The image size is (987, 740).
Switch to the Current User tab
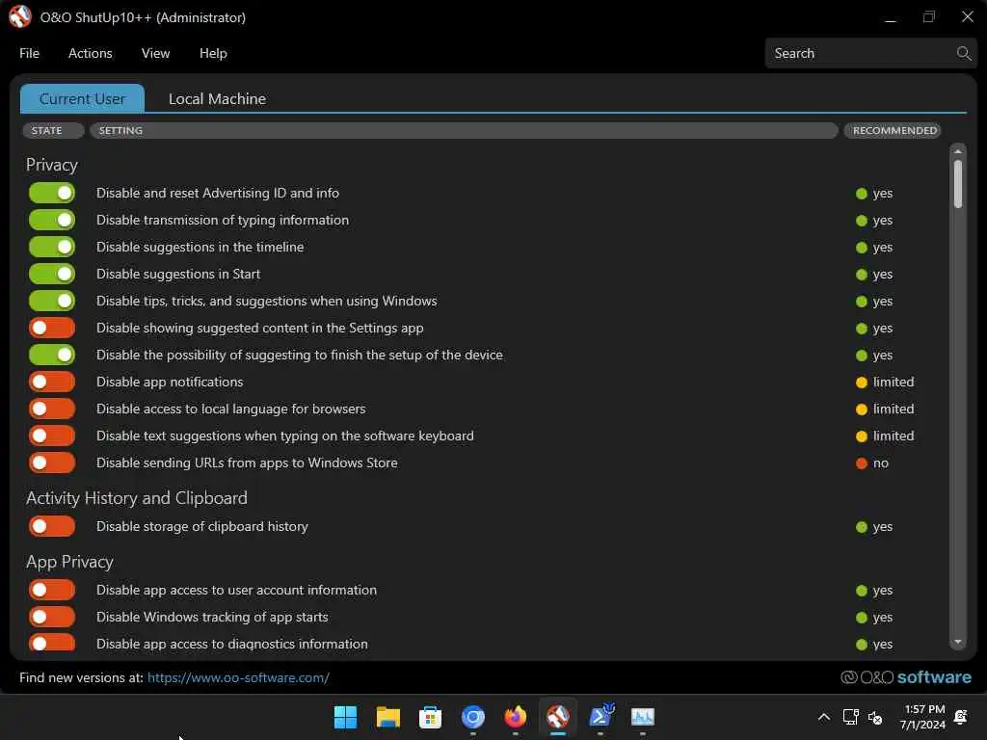(x=82, y=99)
